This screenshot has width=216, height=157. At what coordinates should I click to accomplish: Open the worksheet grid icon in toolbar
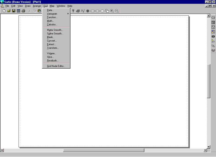tap(18, 11)
